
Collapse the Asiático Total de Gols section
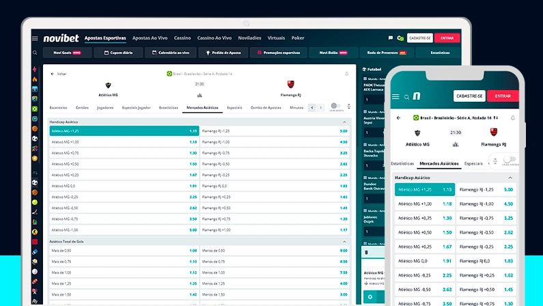pyautogui.click(x=345, y=241)
